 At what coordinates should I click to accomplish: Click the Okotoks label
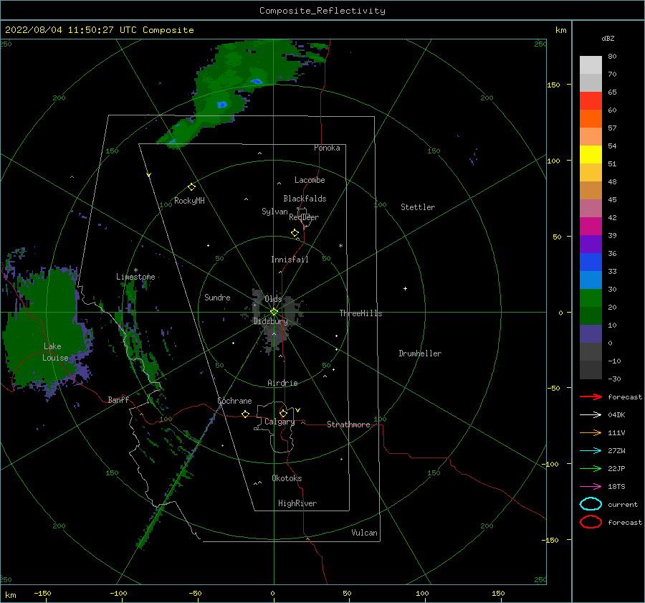(x=287, y=478)
